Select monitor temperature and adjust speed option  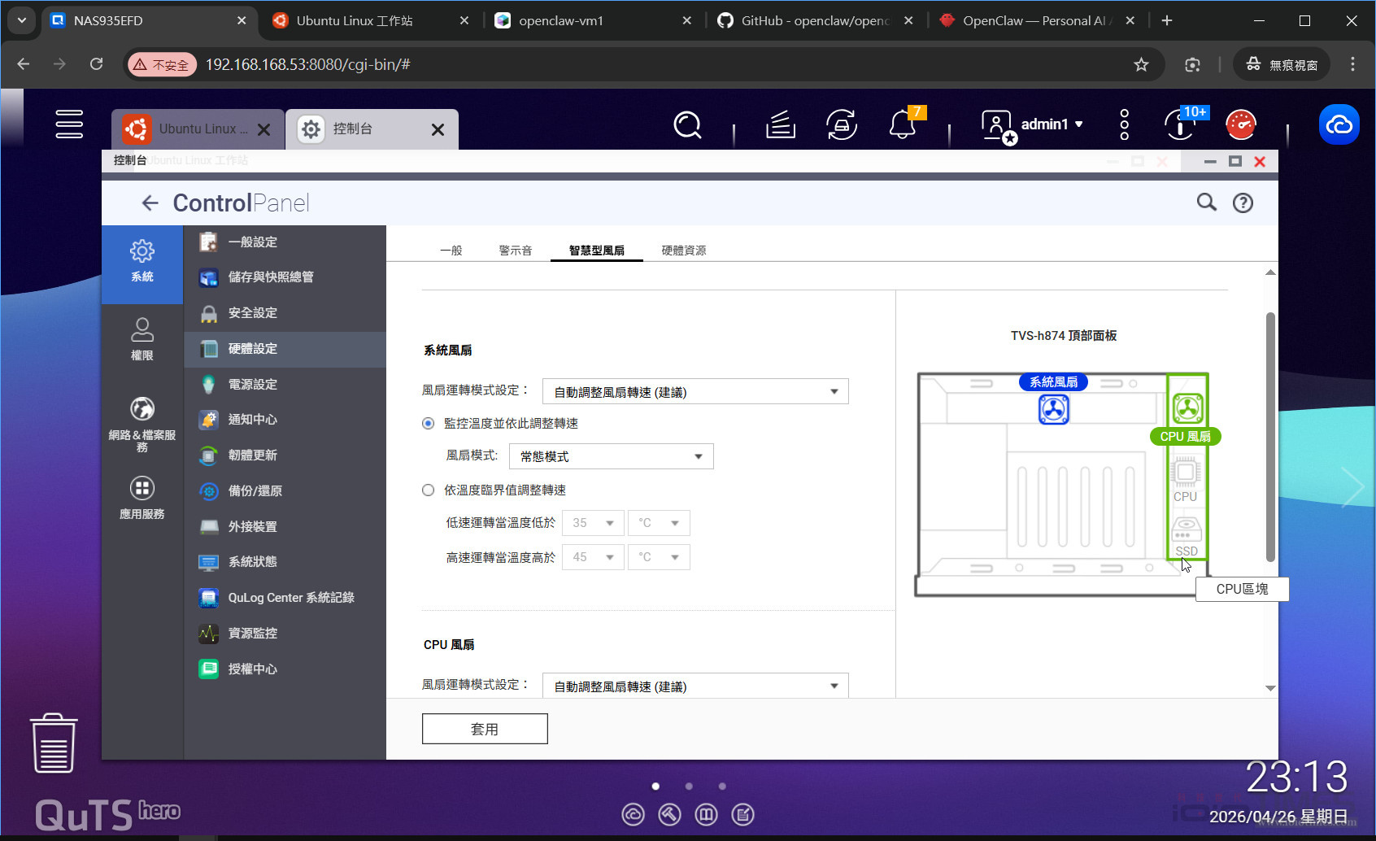(429, 424)
